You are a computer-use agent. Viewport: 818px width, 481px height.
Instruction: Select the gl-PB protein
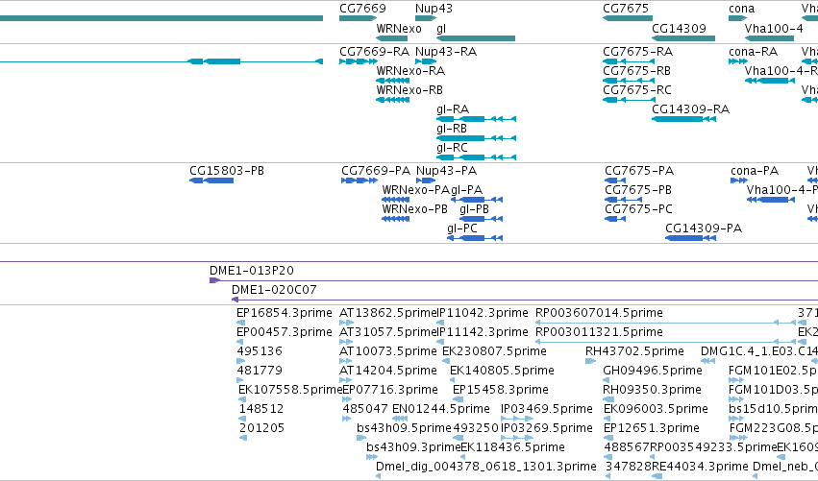point(474,209)
